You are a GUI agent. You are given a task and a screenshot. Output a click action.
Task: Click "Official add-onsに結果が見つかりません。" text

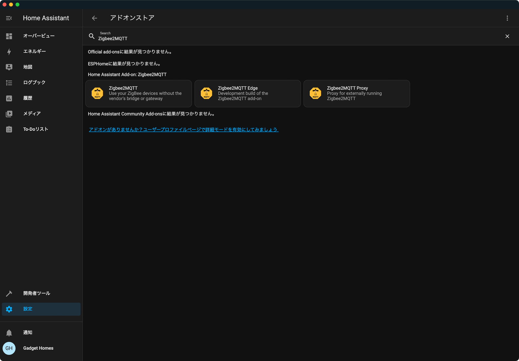click(x=130, y=52)
